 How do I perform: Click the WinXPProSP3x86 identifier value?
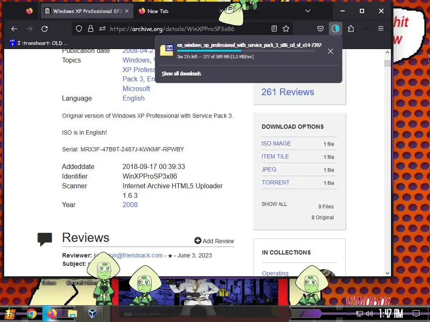click(x=150, y=177)
